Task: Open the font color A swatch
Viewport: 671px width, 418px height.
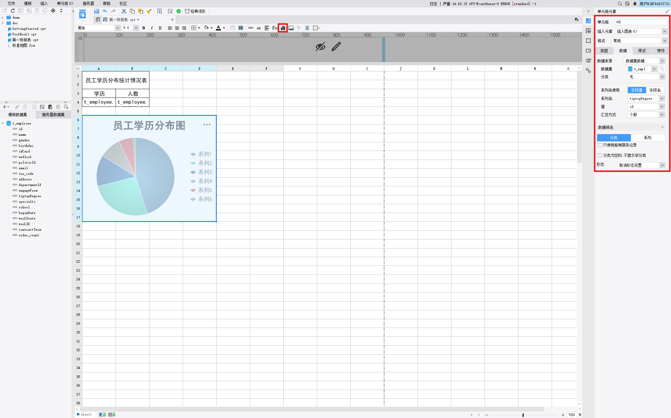Action: [218, 28]
